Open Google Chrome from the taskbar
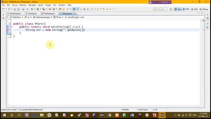211x119 pixels. pyautogui.click(x=109, y=115)
